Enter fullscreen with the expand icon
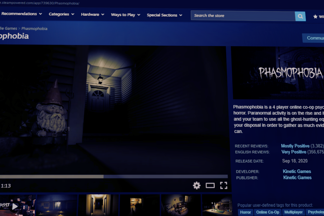324x216 pixels. [x=224, y=185]
